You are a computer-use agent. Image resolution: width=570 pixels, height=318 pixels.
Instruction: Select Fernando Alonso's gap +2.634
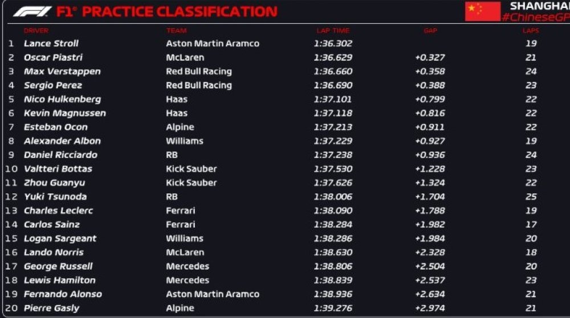click(430, 294)
